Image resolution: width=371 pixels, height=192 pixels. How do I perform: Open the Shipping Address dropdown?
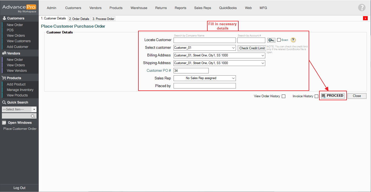[219, 63]
